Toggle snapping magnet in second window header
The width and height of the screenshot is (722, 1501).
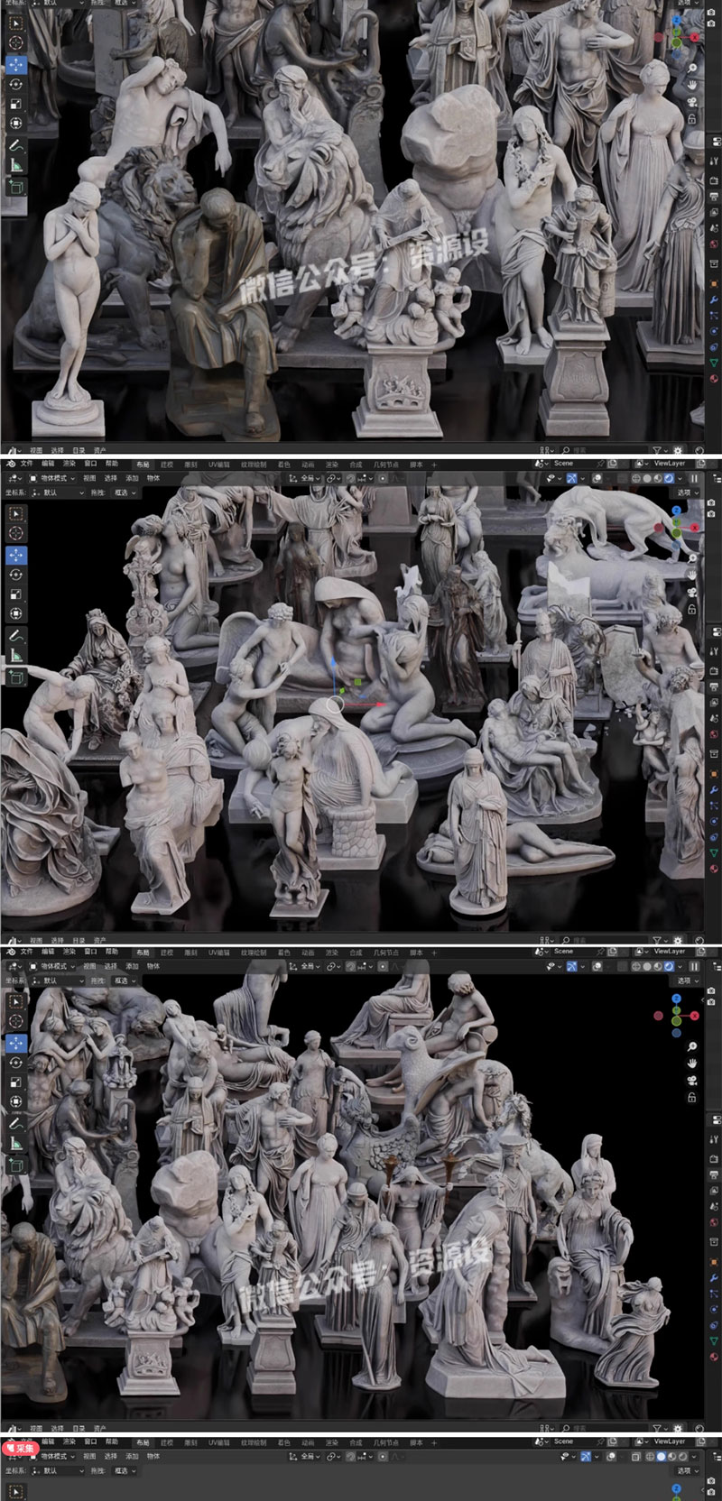coord(350,478)
